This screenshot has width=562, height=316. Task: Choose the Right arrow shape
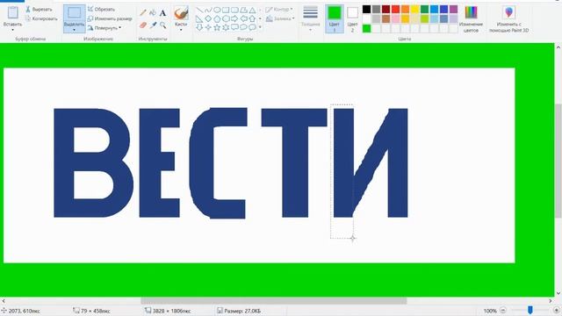pos(234,18)
